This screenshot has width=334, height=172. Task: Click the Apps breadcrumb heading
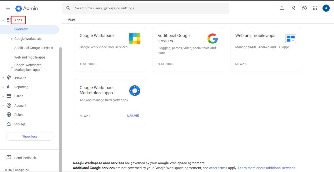(x=72, y=19)
